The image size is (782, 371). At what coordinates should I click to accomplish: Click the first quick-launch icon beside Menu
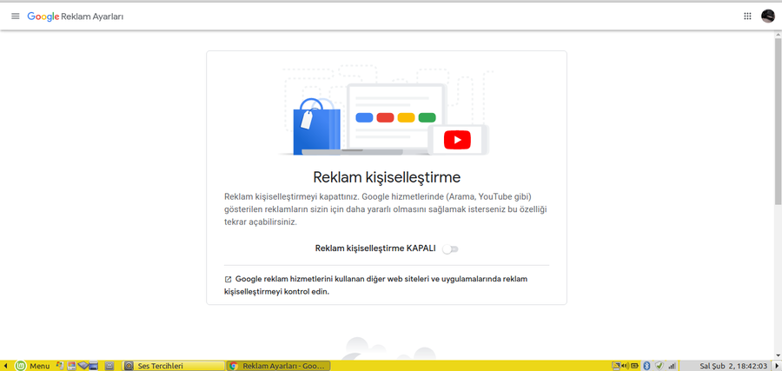tap(60, 366)
